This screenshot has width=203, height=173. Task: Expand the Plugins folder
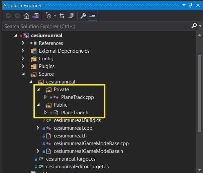[x=23, y=66]
